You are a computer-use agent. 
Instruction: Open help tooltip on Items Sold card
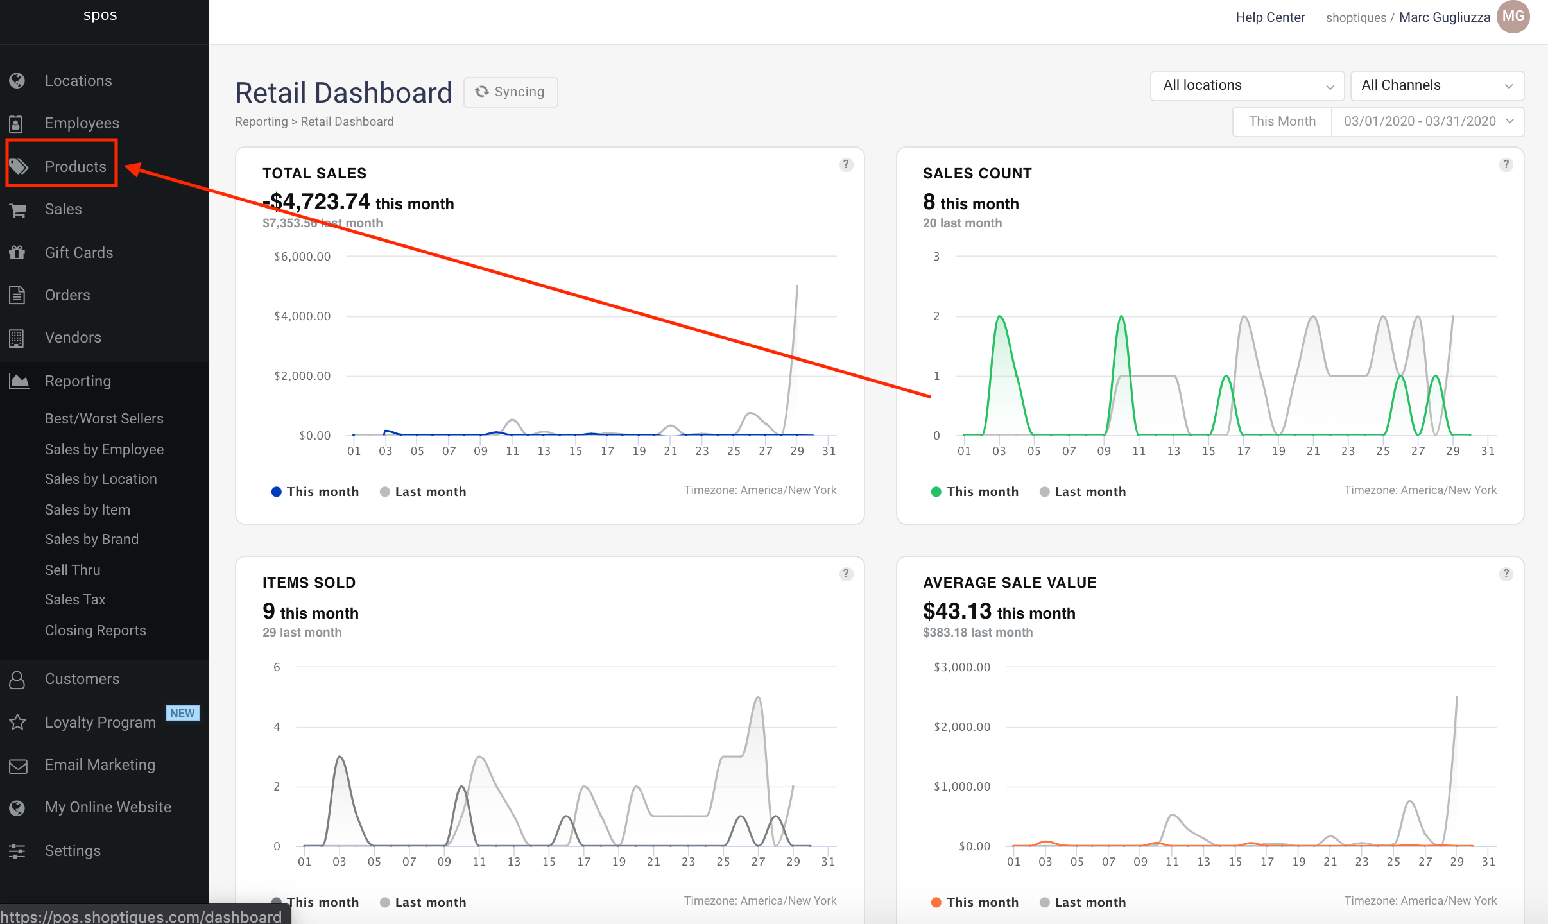coord(846,574)
